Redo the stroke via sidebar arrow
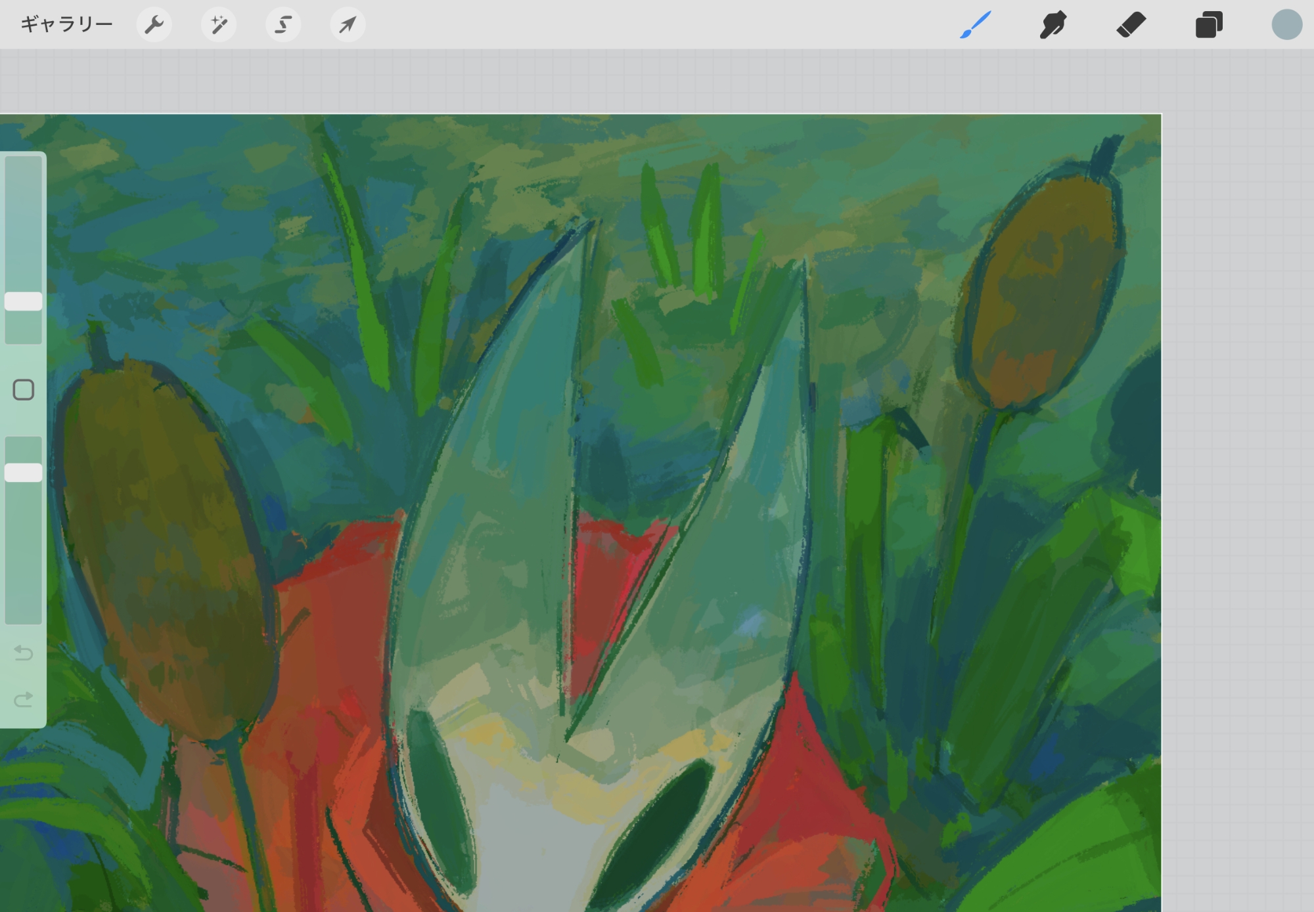Image resolution: width=1314 pixels, height=912 pixels. pyautogui.click(x=24, y=699)
